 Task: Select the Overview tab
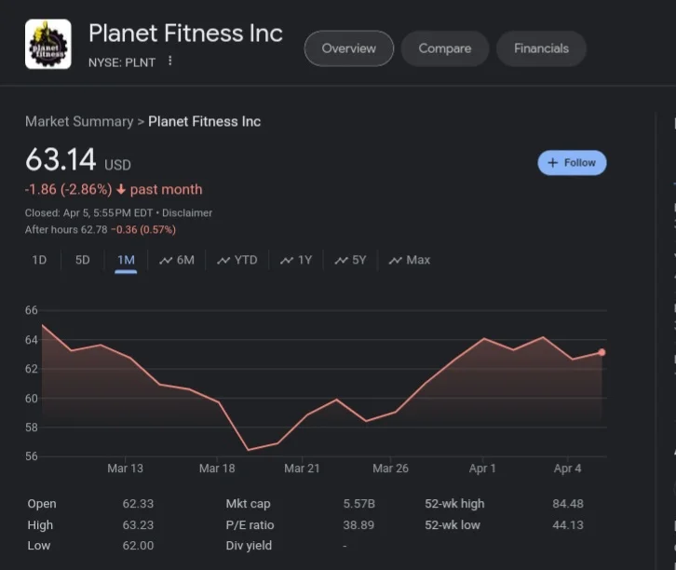[349, 48]
